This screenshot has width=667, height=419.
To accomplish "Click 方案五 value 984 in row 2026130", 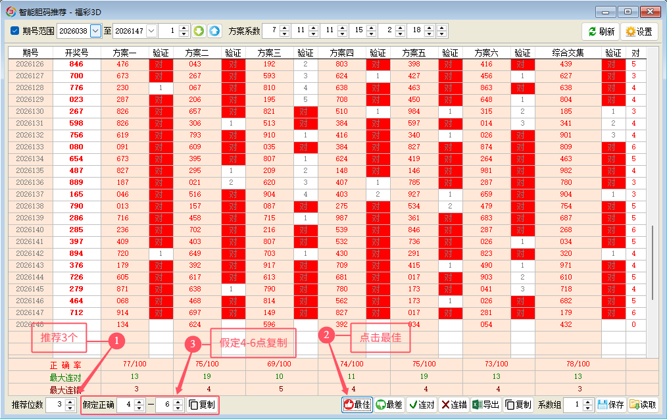I will (x=414, y=111).
